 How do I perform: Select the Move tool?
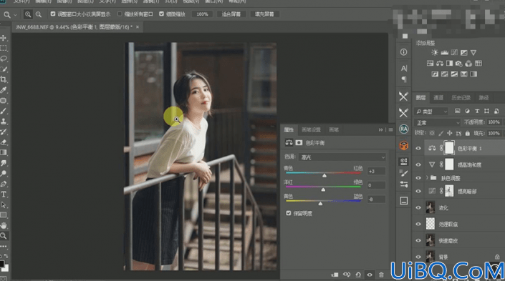4,38
